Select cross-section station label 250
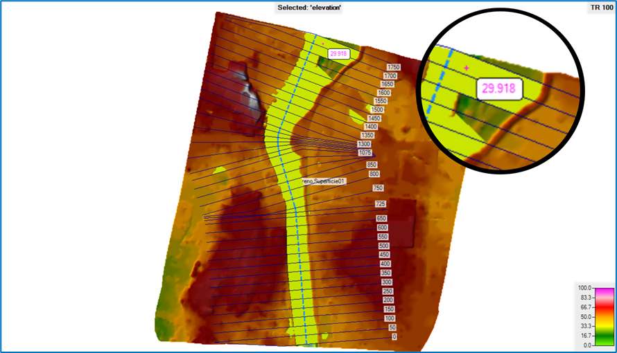This screenshot has width=617, height=353. click(388, 291)
